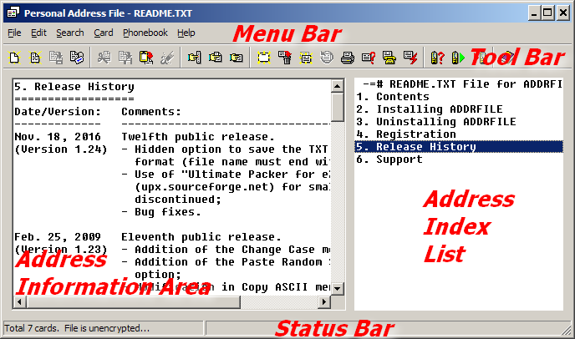
Task: Open the File menu
Action: coord(14,33)
